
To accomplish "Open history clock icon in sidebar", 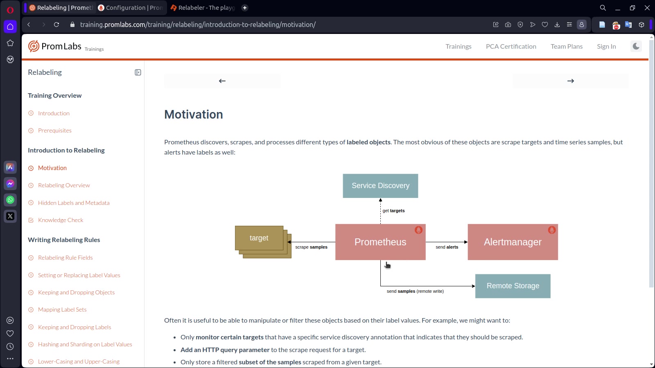I will coord(10,346).
